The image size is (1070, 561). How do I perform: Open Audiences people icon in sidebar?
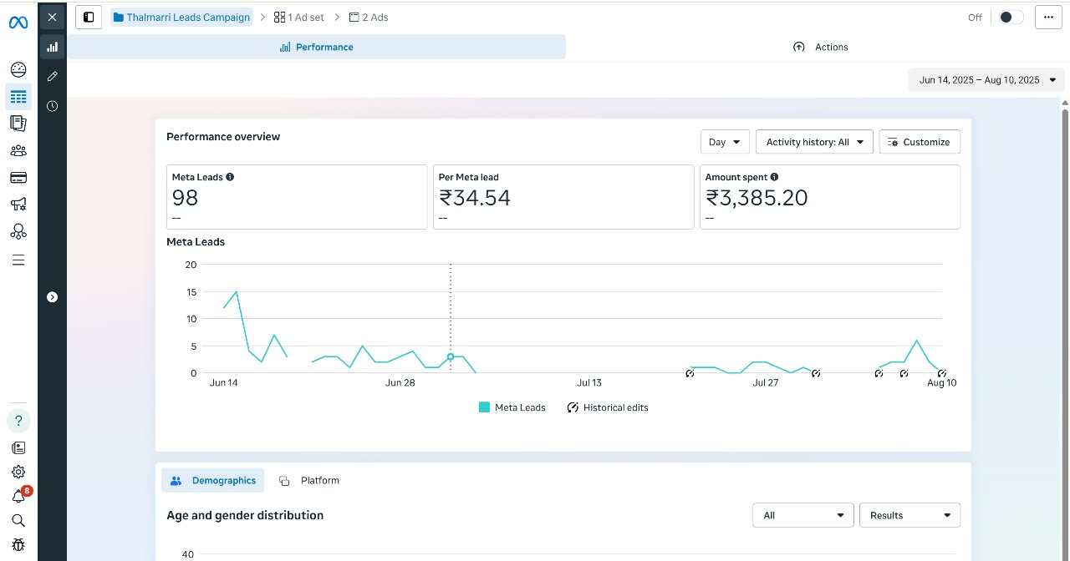(x=18, y=151)
